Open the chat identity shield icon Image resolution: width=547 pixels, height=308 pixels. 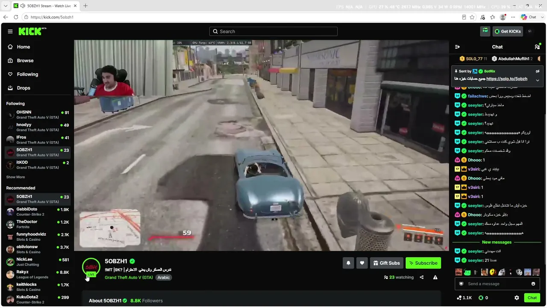coord(461,284)
